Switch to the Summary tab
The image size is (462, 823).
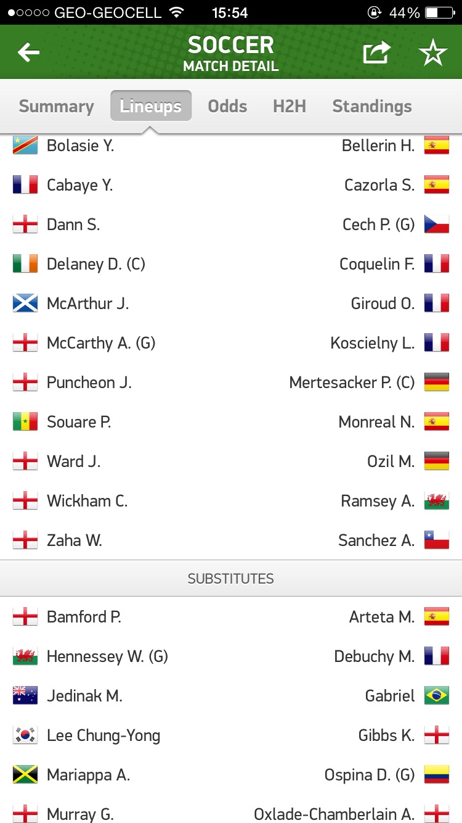click(56, 106)
